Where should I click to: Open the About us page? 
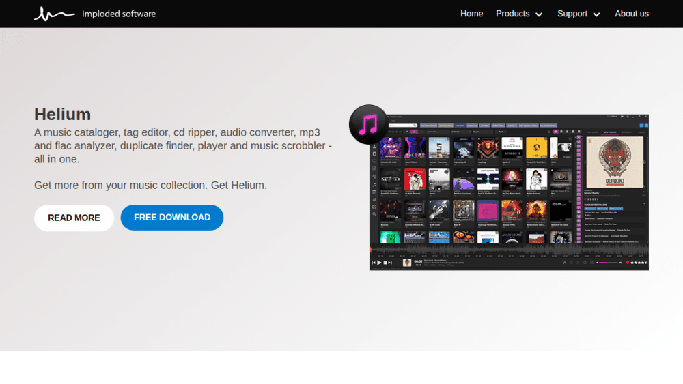[x=632, y=14]
